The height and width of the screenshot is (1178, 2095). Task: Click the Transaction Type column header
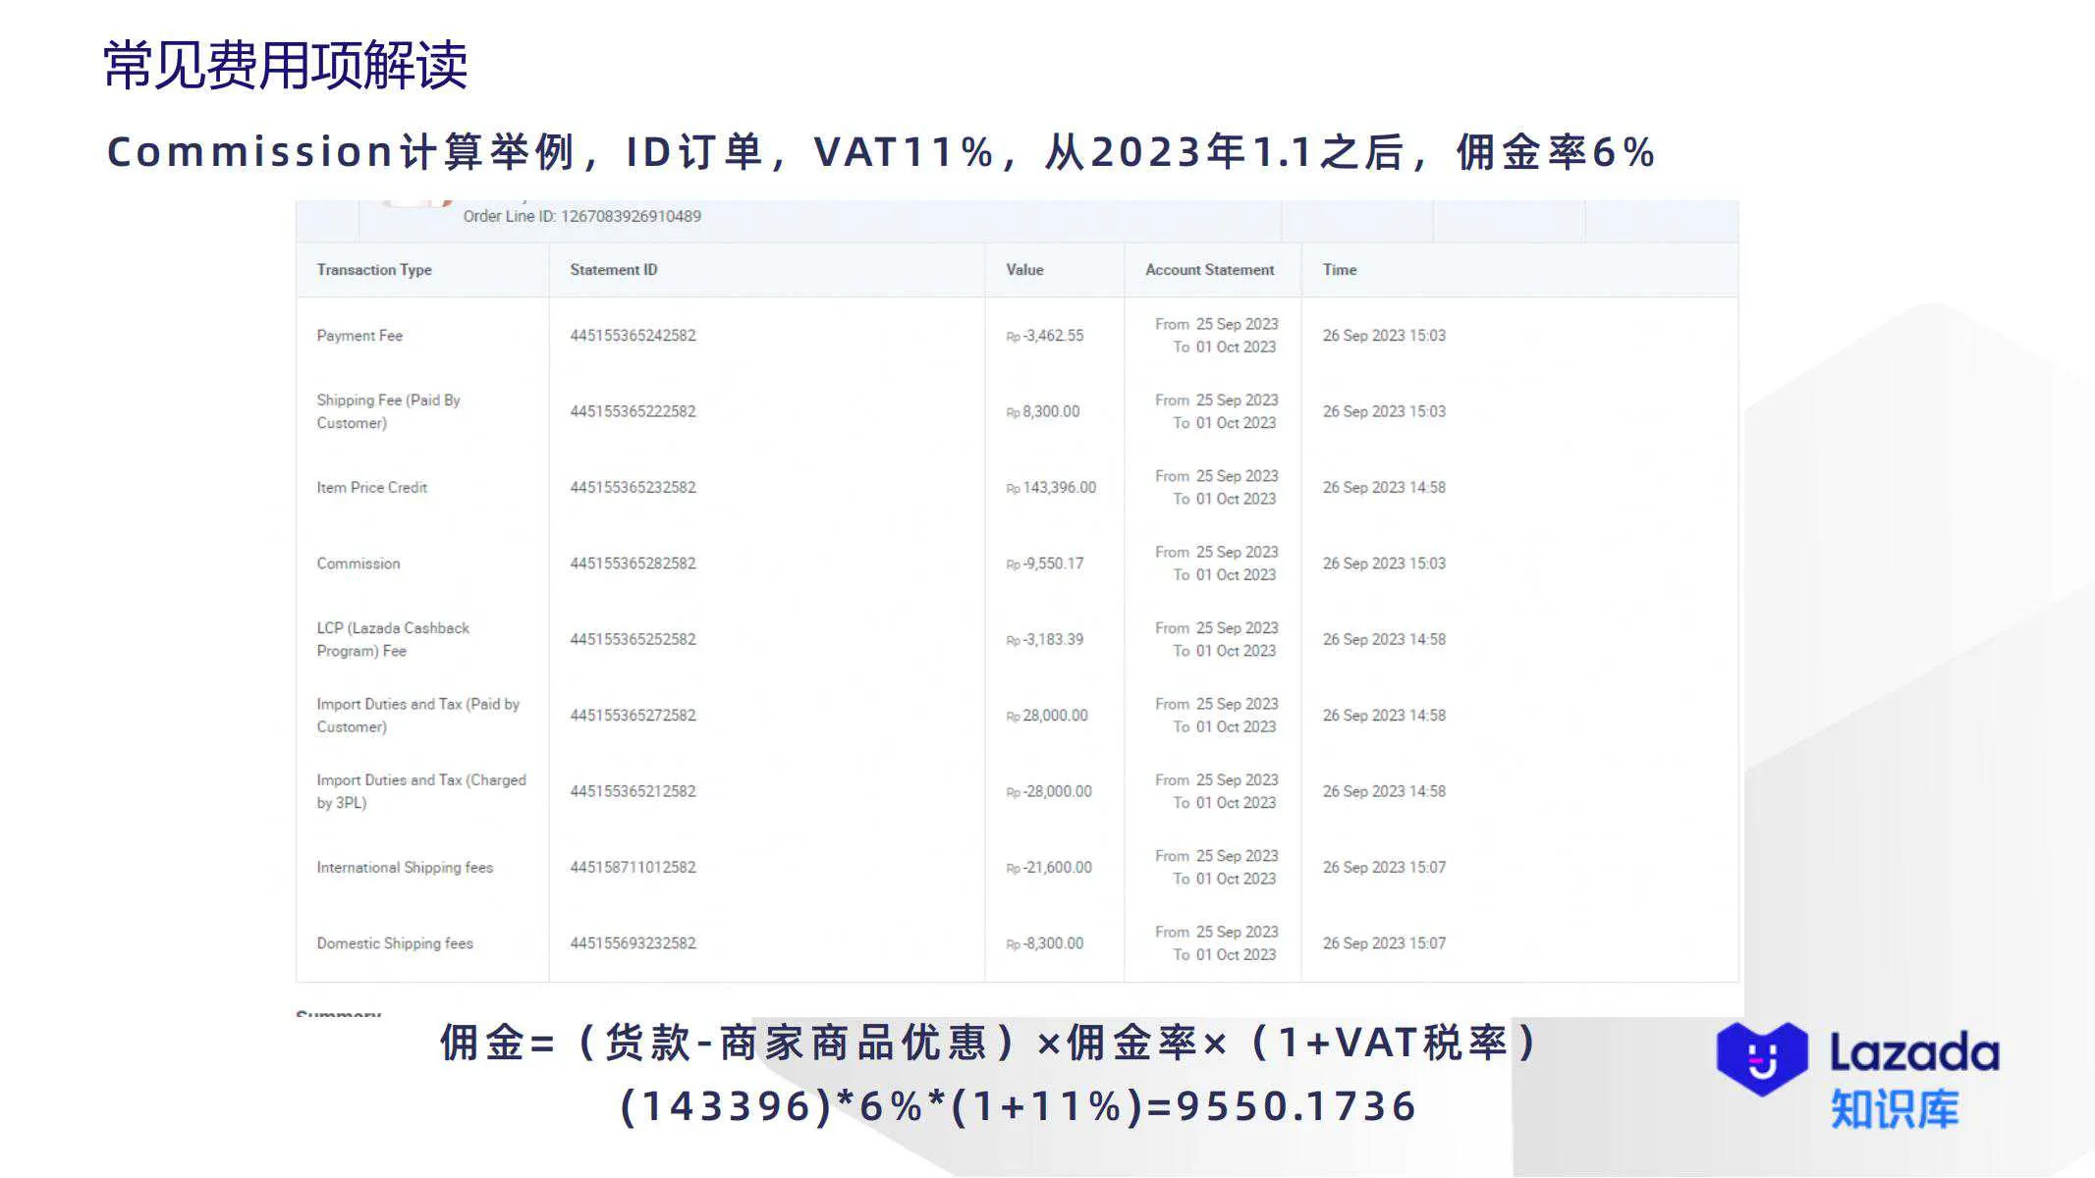374,269
